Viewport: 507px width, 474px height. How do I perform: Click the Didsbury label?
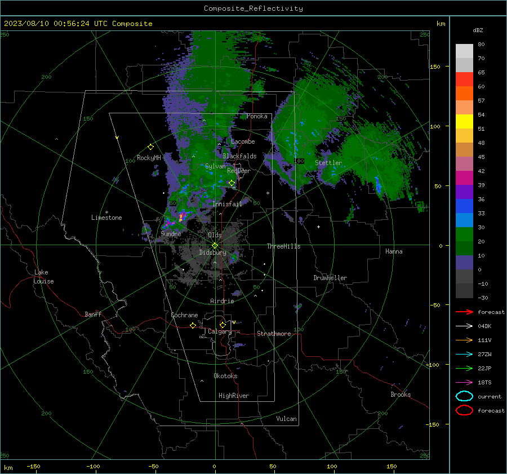pyautogui.click(x=212, y=252)
